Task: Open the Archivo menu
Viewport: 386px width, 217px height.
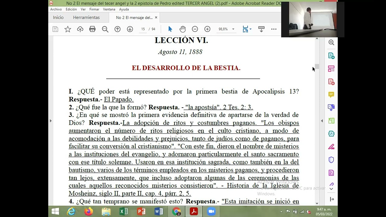Action: pyautogui.click(x=56, y=9)
